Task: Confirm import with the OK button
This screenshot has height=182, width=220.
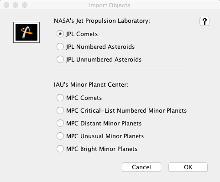Action: (188, 167)
